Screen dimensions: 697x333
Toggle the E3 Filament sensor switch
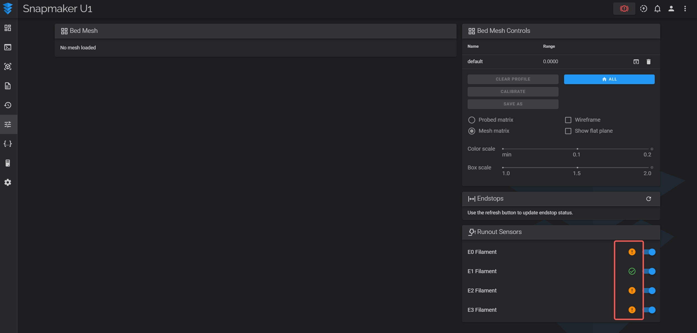[650, 310]
